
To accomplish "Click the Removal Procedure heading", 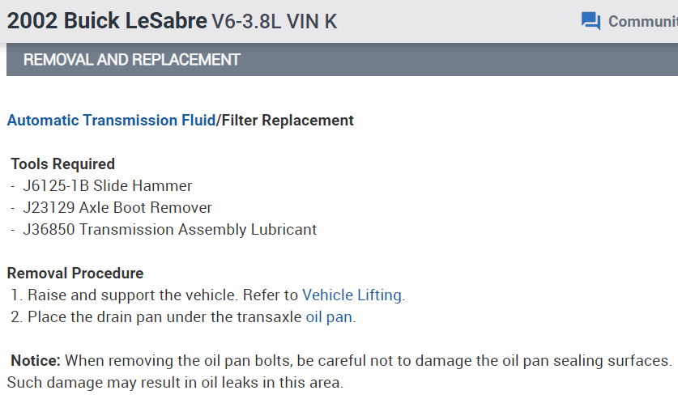I will coord(75,274).
